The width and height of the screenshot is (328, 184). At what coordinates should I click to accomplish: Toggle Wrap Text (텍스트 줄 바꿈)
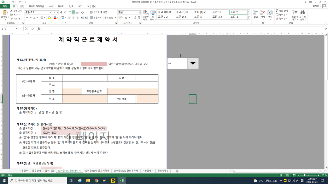coord(99,13)
